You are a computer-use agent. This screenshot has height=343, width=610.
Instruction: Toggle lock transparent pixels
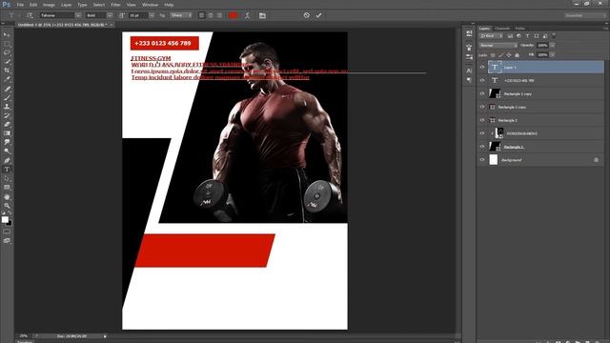pos(493,55)
